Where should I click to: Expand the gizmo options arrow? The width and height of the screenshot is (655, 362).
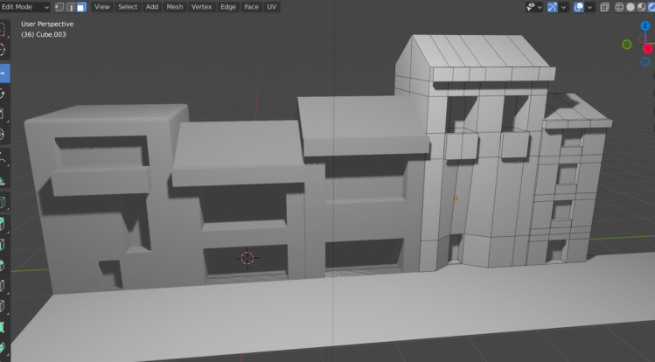tap(565, 6)
